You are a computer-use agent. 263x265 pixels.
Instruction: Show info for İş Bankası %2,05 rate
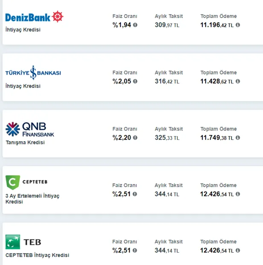click(x=135, y=81)
